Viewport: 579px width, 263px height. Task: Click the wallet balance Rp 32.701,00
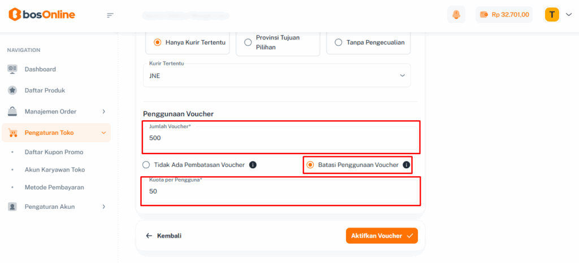(x=504, y=15)
